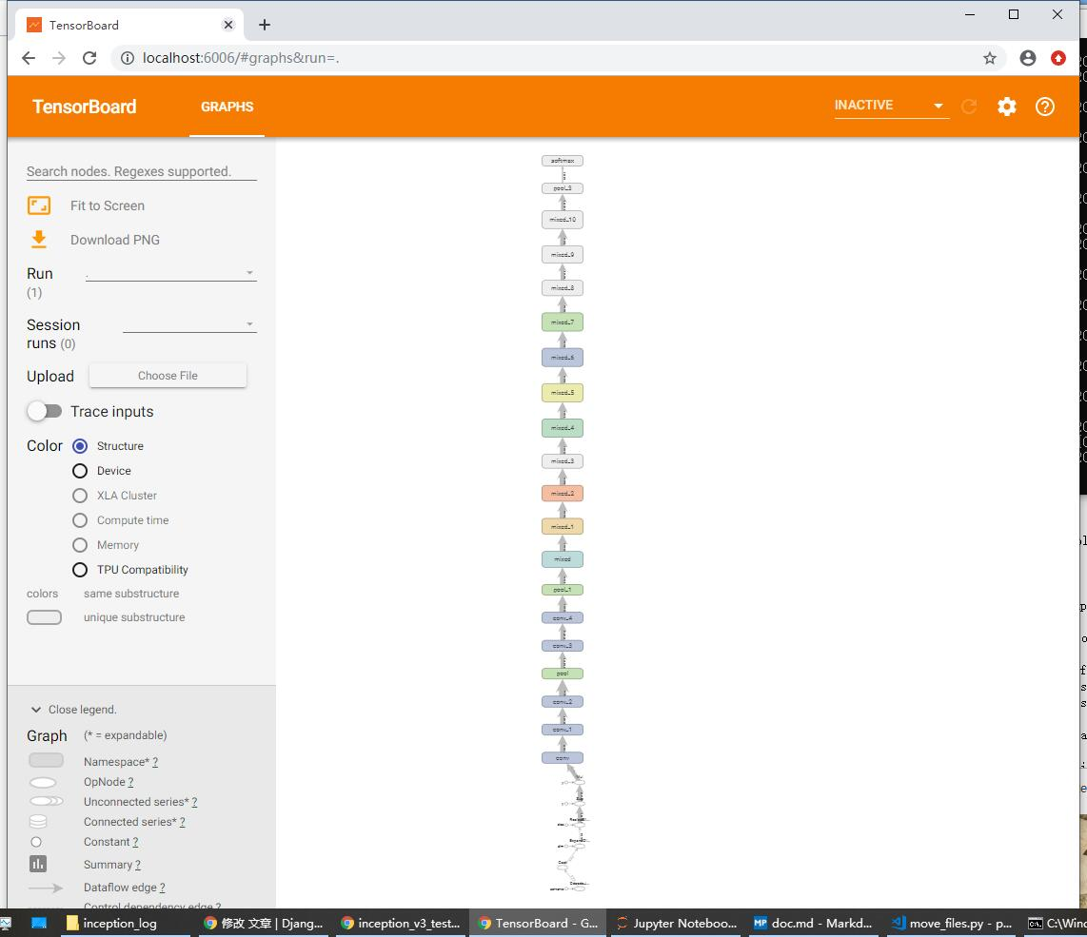The height and width of the screenshot is (937, 1087).
Task: Switch to inception_v3_test Chrome taskbar window
Action: coord(401,923)
